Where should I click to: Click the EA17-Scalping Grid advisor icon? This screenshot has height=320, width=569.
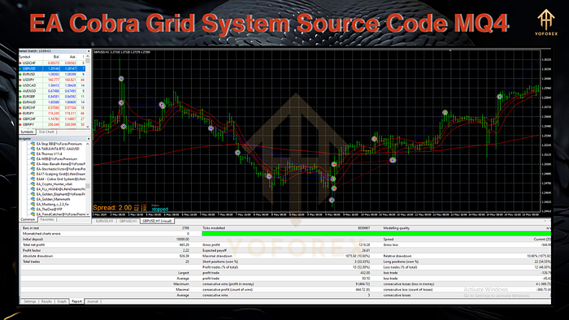33,174
